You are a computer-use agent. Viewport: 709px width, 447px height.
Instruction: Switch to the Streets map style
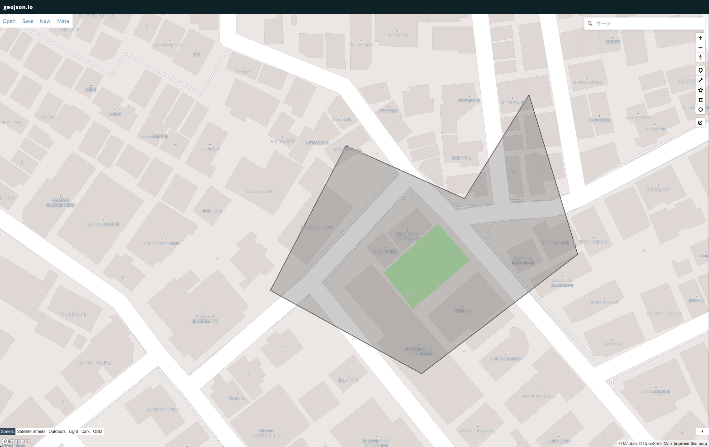click(7, 432)
